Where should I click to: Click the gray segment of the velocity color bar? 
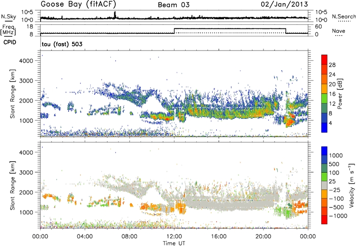point(324,186)
